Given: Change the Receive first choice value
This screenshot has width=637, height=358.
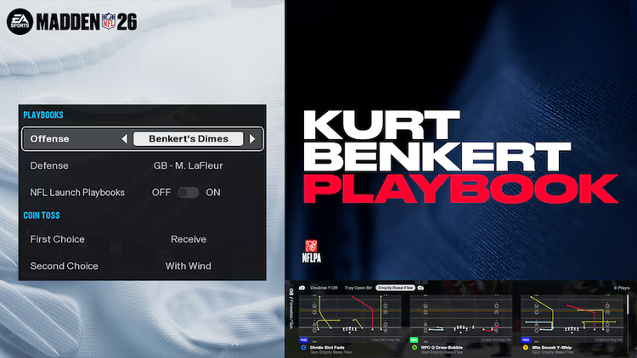Looking at the screenshot, I should tap(189, 239).
